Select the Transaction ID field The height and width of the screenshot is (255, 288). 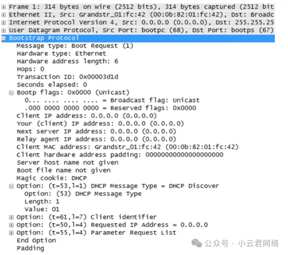67,77
